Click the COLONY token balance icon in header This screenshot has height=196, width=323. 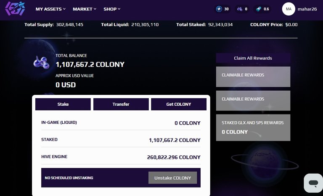point(240,9)
